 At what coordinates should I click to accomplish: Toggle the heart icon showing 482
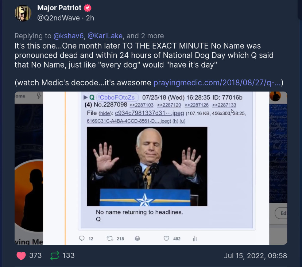pyautogui.click(x=167, y=239)
